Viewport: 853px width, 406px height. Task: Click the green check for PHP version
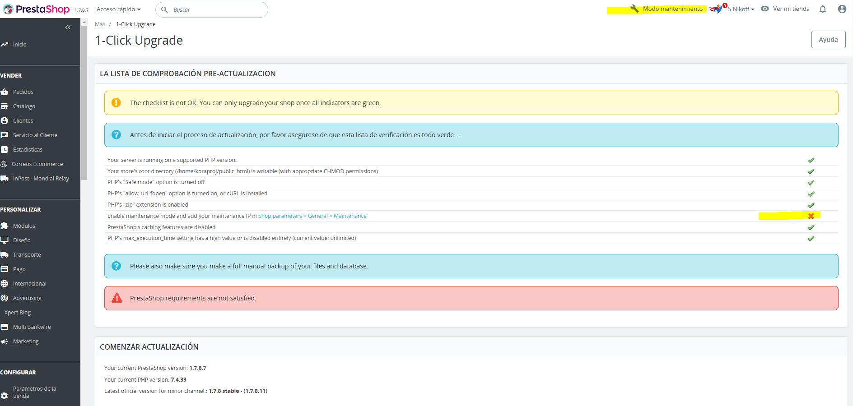click(811, 160)
